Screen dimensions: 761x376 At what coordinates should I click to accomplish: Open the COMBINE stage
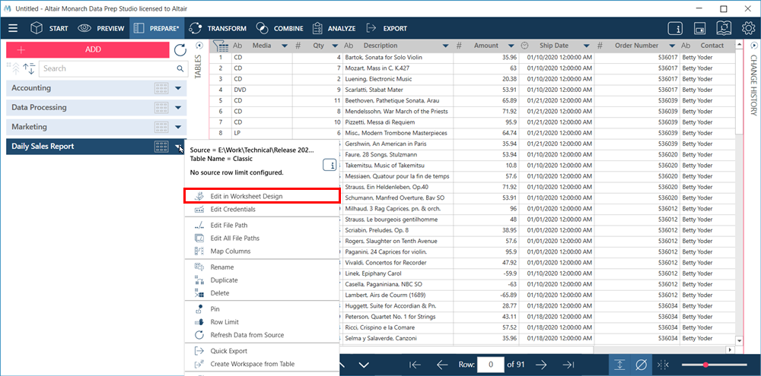279,28
